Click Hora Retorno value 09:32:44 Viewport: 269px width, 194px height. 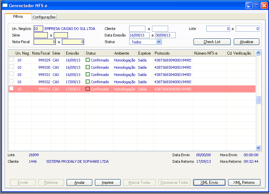pos(251,161)
